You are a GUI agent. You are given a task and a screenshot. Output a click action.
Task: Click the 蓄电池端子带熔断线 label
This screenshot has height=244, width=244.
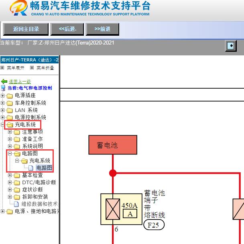(x=154, y=204)
